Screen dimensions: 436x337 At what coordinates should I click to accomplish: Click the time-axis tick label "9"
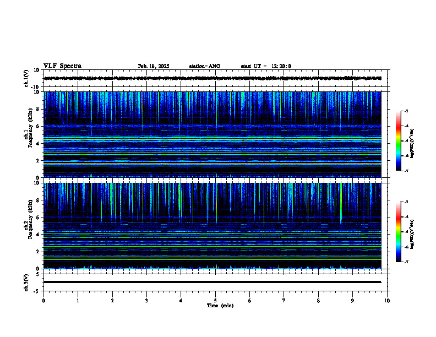coord(352,301)
